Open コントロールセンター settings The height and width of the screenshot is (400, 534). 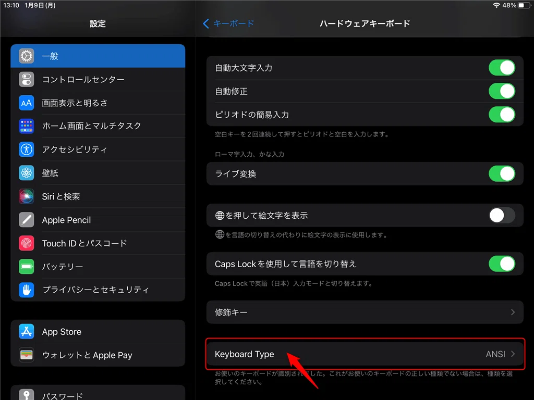98,79
